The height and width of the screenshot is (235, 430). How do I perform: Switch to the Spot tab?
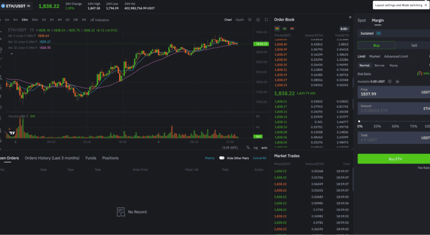(x=361, y=20)
